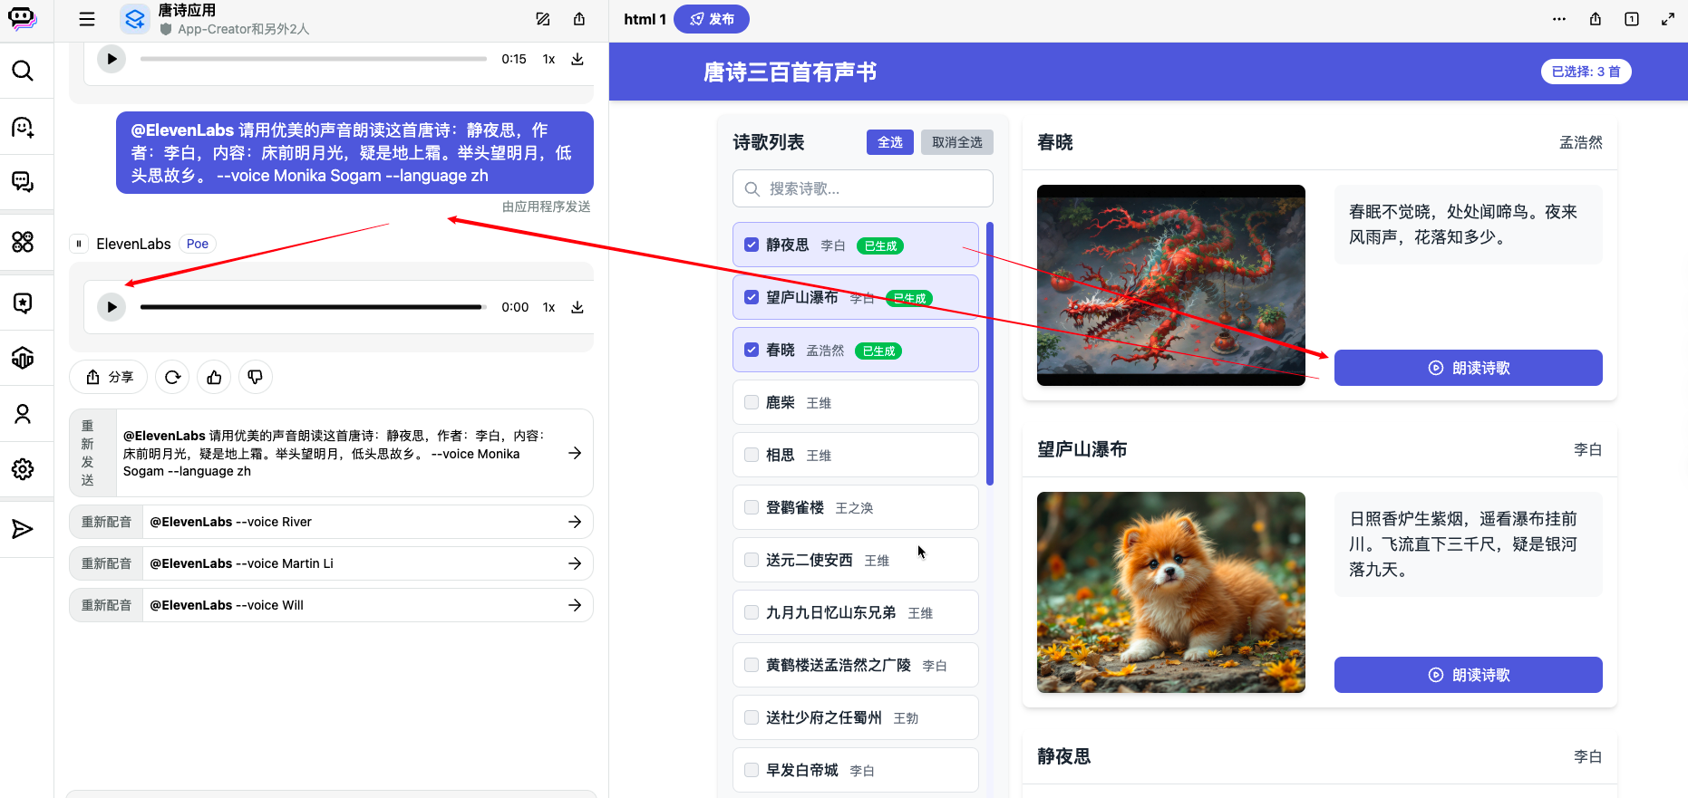Viewport: 1688px width, 798px height.
Task: Open the version history icon in the preview header
Action: (x=1632, y=19)
